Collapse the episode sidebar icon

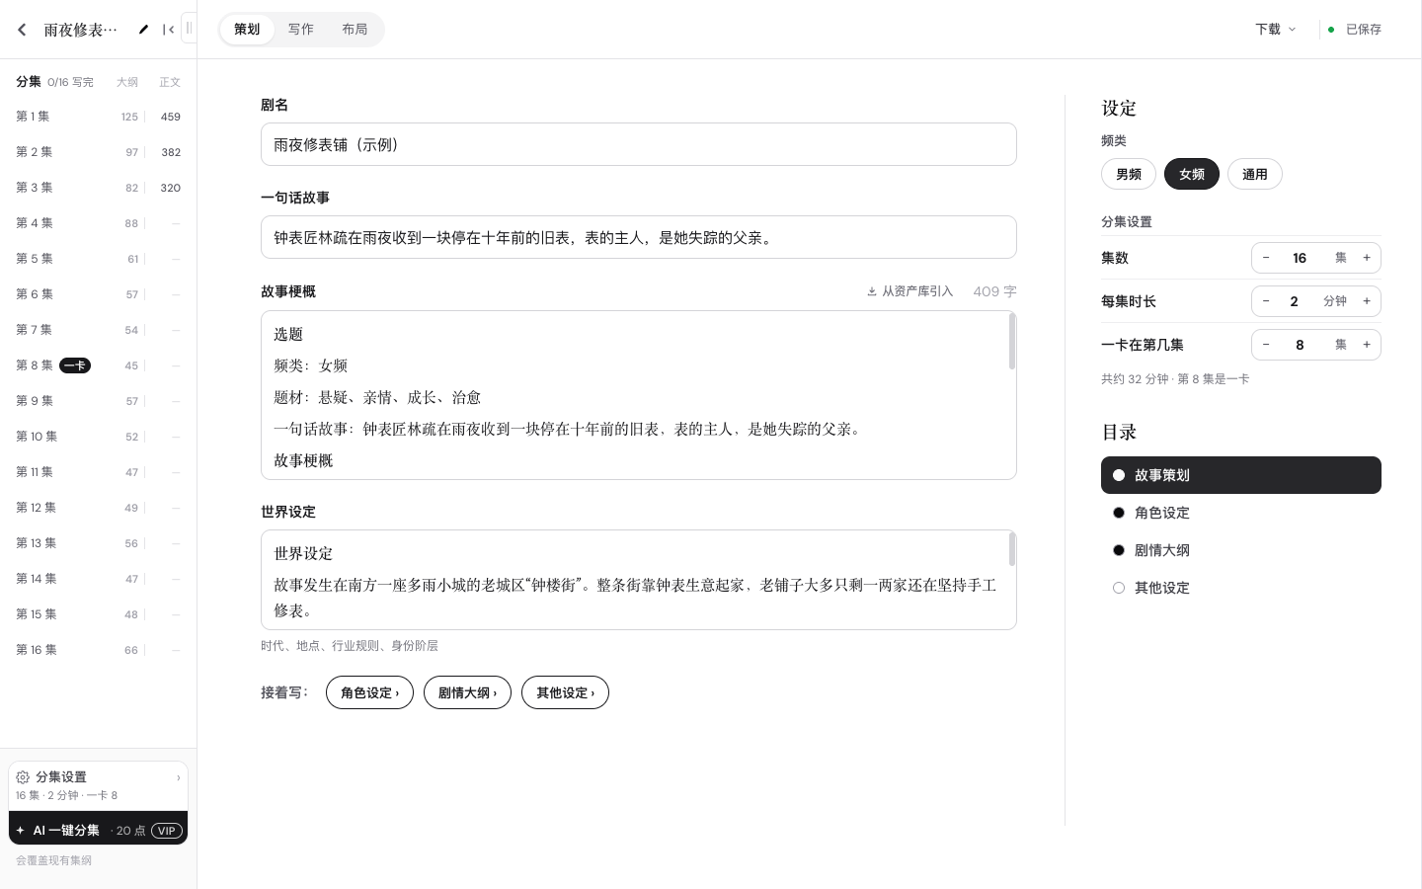[169, 30]
